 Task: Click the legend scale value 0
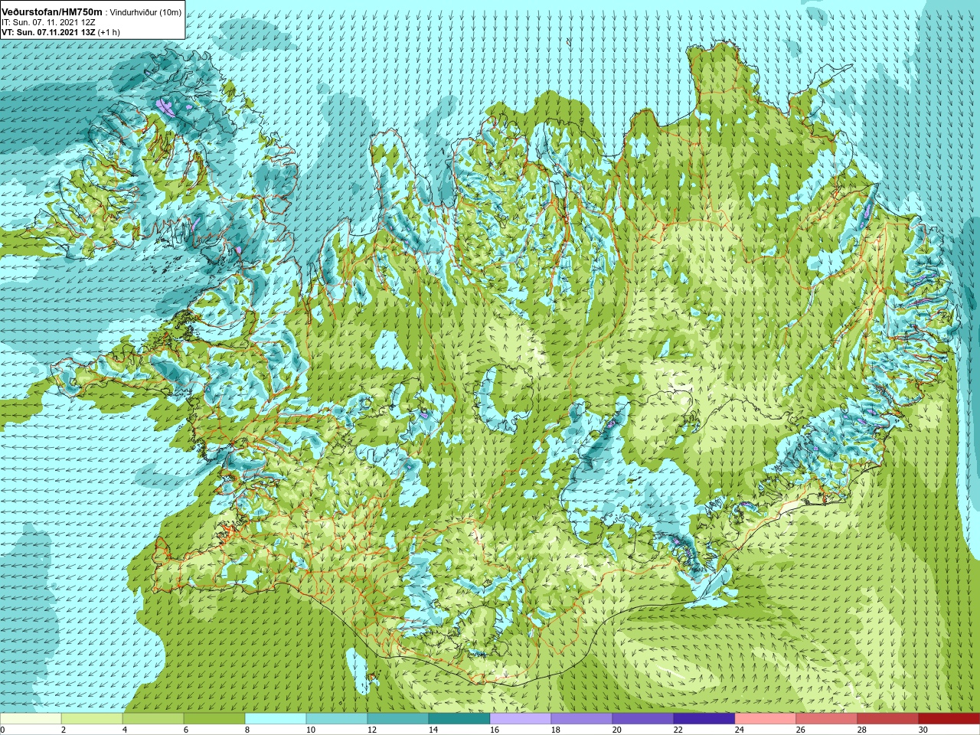(2, 730)
